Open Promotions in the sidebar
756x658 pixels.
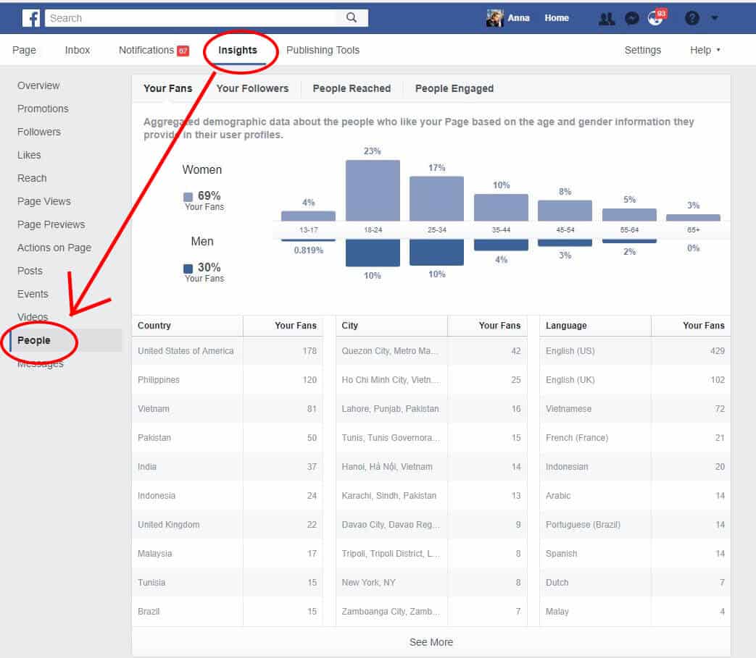pos(43,109)
